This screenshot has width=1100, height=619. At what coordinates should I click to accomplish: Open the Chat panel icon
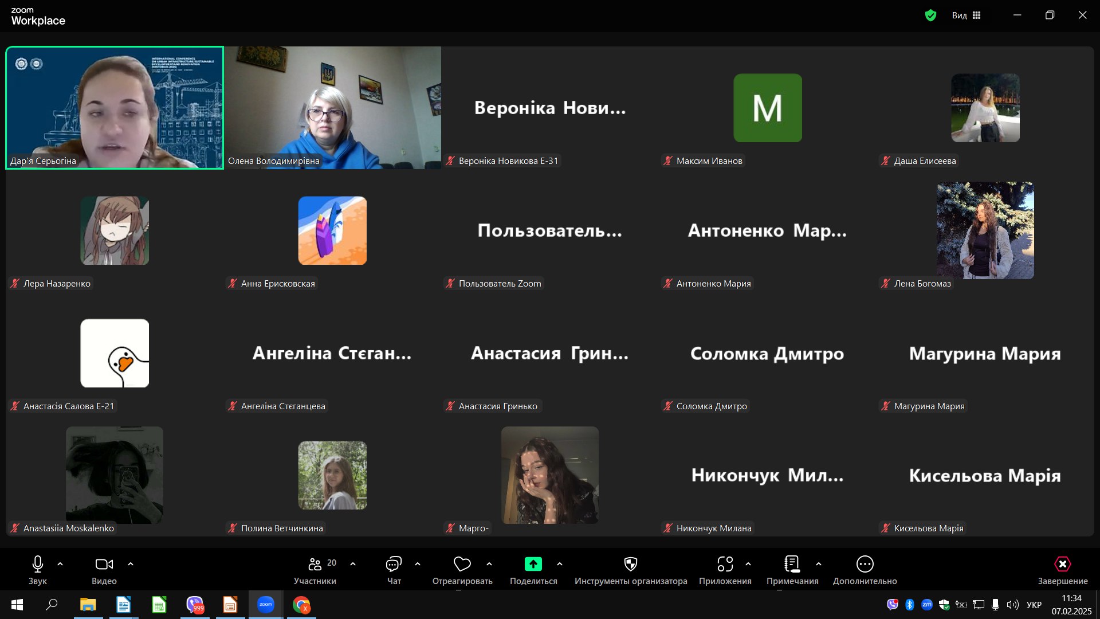pyautogui.click(x=394, y=565)
